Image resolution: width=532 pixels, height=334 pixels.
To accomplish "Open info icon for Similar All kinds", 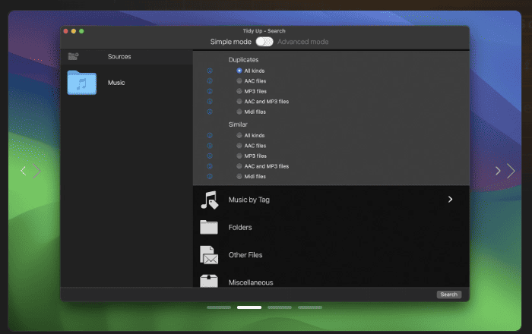I will point(210,135).
